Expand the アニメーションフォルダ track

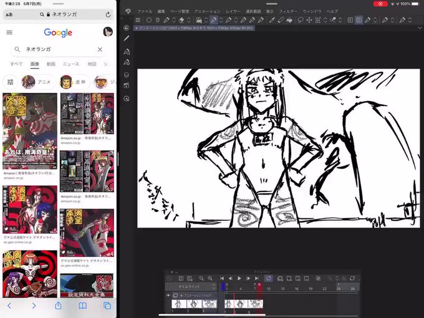(181, 296)
